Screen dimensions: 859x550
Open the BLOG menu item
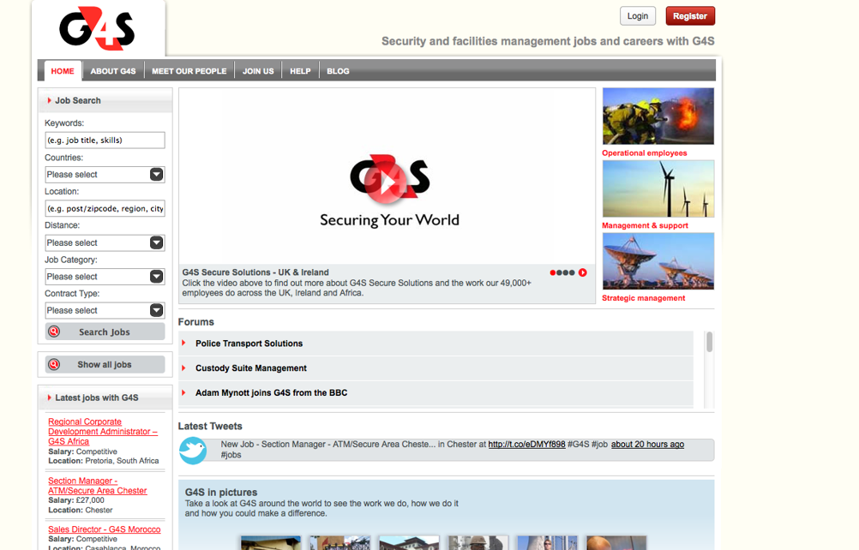click(338, 71)
